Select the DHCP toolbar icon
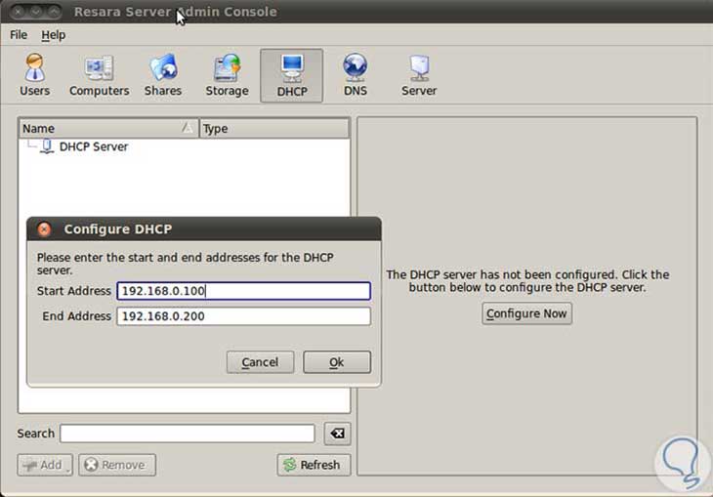713x497 pixels. tap(291, 75)
